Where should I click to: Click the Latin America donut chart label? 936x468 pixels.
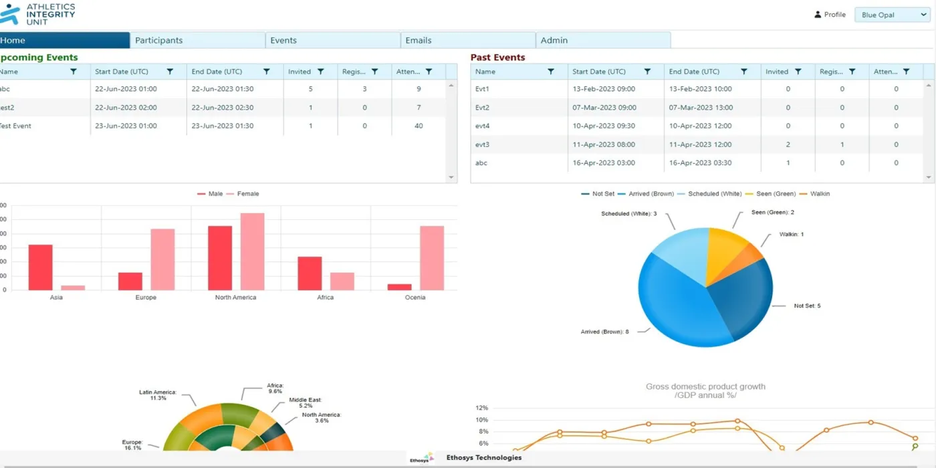[158, 394]
